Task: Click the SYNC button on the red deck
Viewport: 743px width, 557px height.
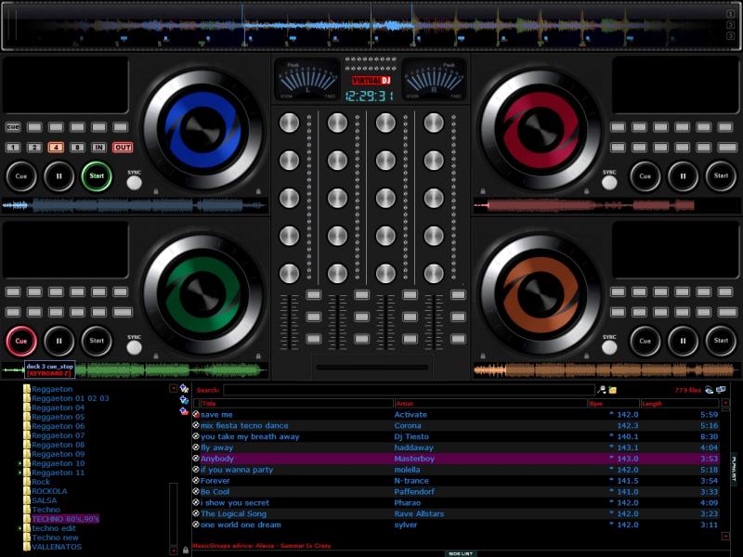Action: click(x=609, y=182)
